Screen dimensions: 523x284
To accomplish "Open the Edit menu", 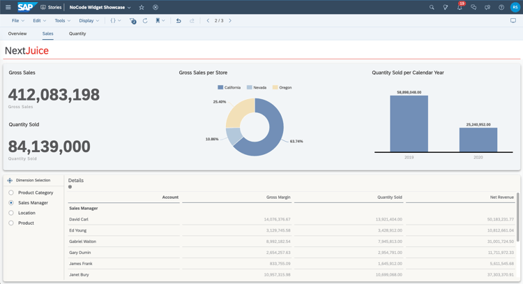I will tap(39, 20).
